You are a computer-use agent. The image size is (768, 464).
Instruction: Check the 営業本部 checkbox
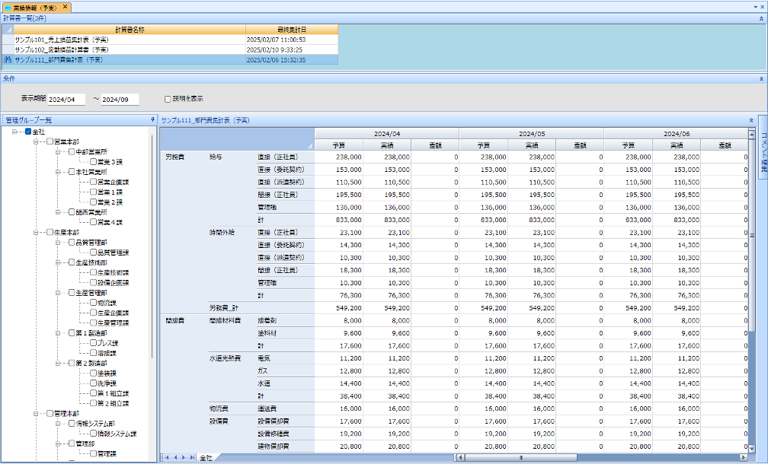[x=50, y=141]
